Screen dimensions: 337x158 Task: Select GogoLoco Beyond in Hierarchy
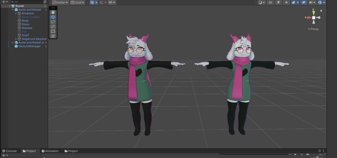tap(34, 39)
